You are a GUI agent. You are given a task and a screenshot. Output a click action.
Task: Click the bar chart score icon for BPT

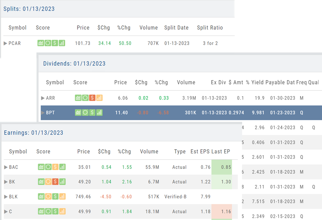[x=99, y=112]
